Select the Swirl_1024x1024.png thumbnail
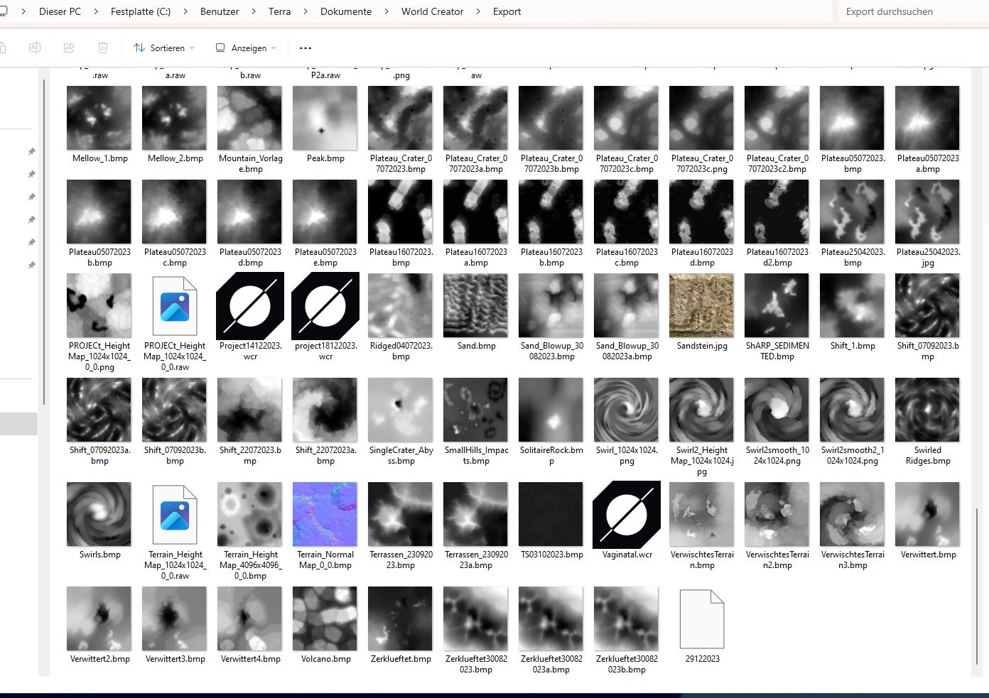989x698 pixels. [627, 410]
